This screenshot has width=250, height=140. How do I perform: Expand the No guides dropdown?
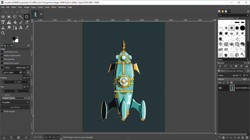coord(15,102)
